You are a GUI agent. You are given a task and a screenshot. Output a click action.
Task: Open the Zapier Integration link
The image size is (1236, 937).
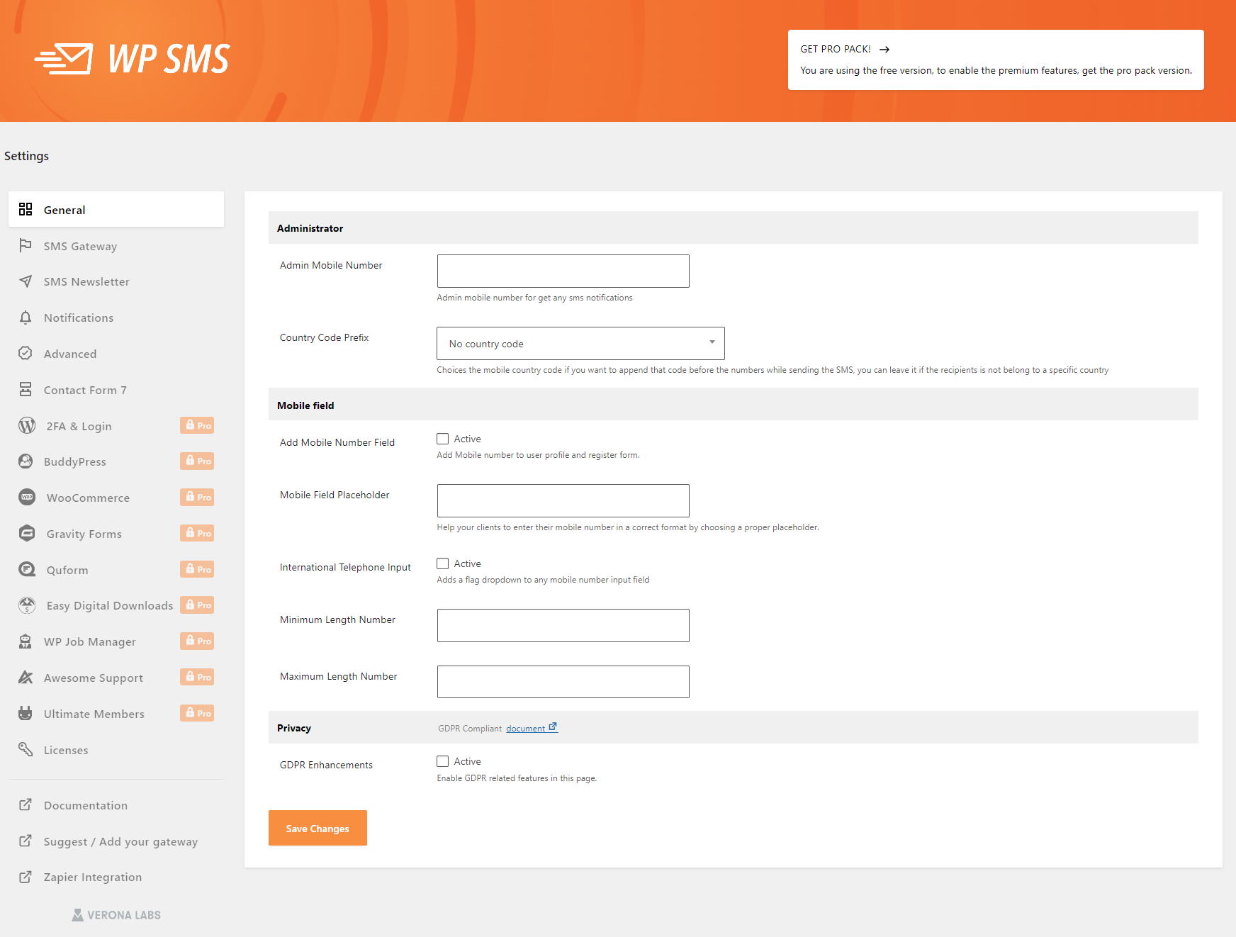click(x=116, y=877)
